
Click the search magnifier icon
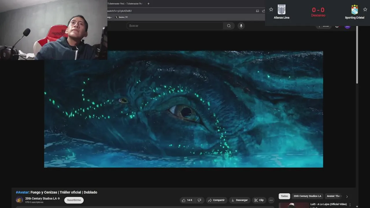pyautogui.click(x=229, y=26)
